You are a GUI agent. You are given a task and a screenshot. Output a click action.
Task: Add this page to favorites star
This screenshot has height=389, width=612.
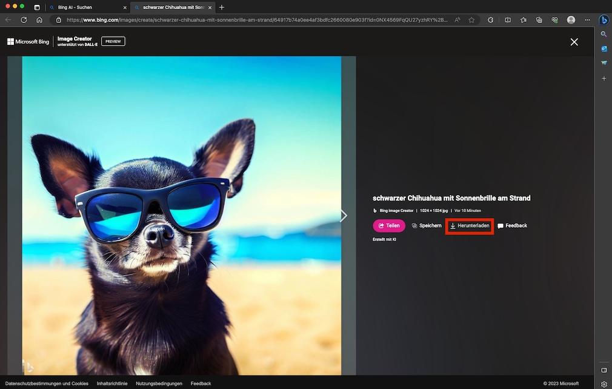[x=471, y=20]
